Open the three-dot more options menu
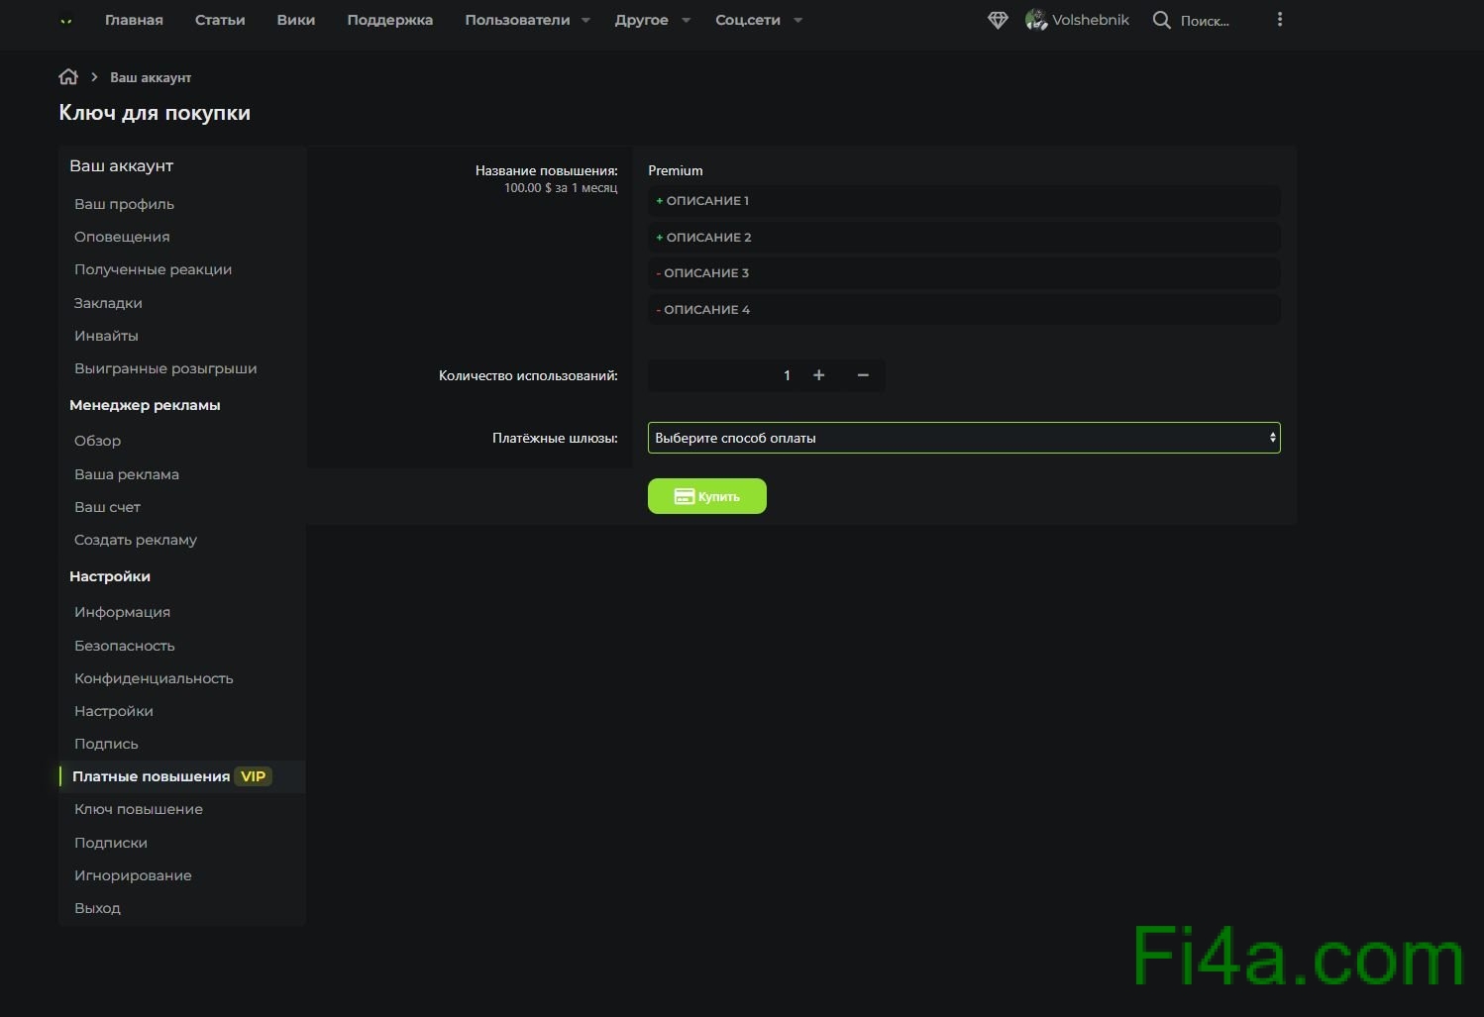 (1279, 20)
